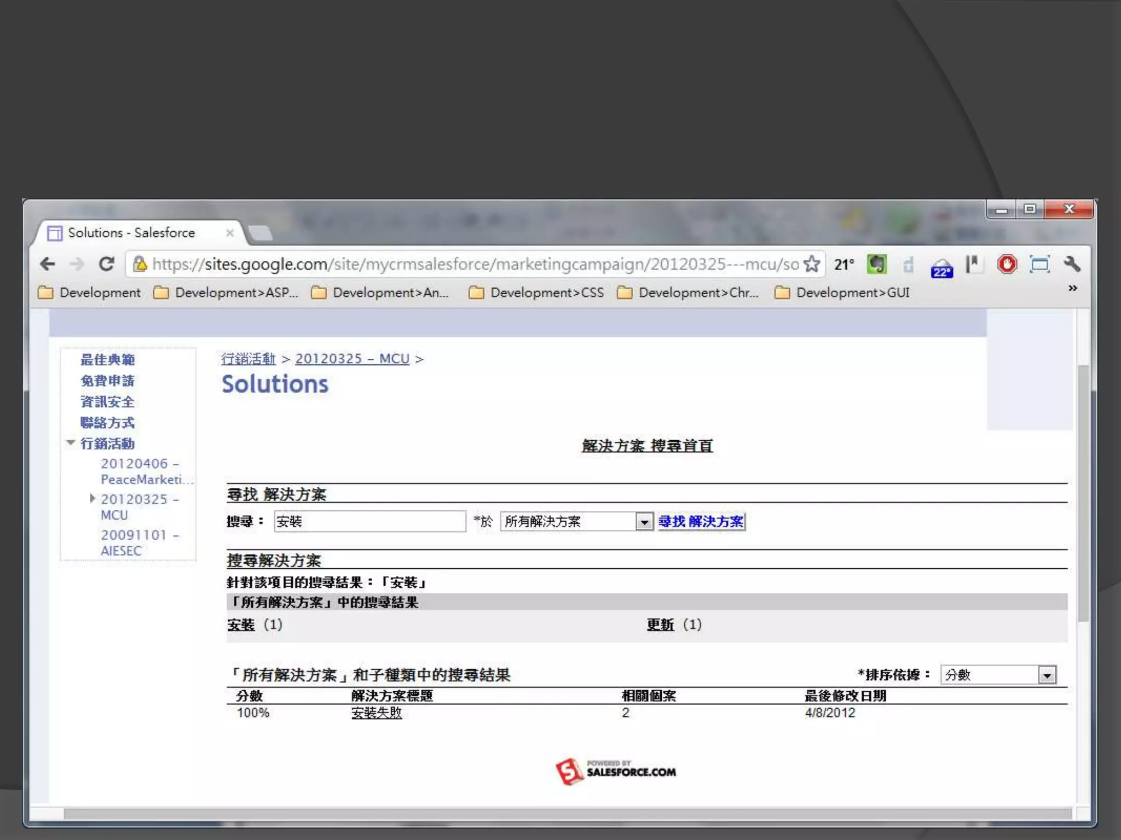Click the browser back arrow

(x=48, y=265)
